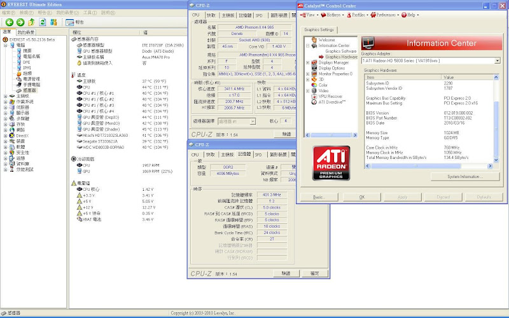Click the ATI Radeon Premium Graphics logo
This screenshot has height=318, width=509.
pos(331,163)
